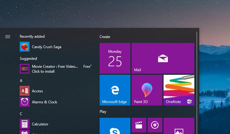Open the Photos tile
Screen dimensions: 230x134
179,126
